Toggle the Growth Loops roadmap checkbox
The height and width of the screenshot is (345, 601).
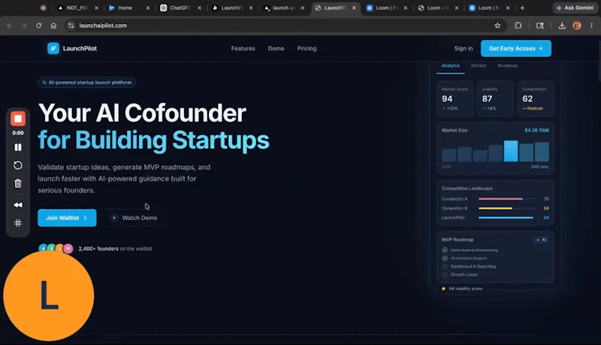pyautogui.click(x=445, y=274)
